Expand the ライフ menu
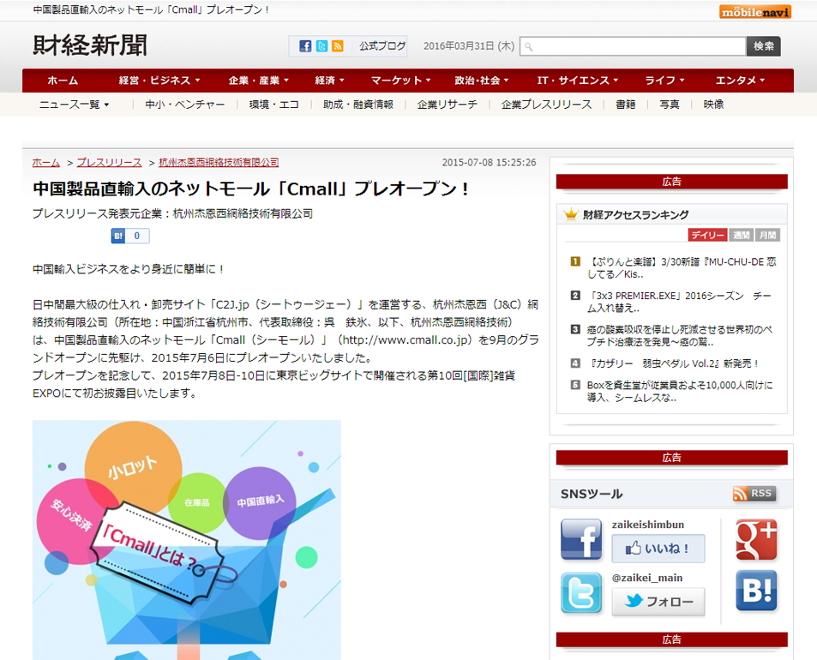 665,81
